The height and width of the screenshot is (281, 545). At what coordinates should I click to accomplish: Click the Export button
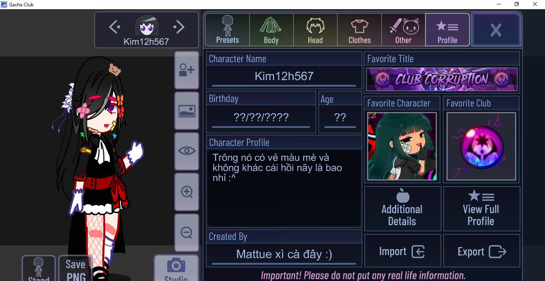pos(481,251)
